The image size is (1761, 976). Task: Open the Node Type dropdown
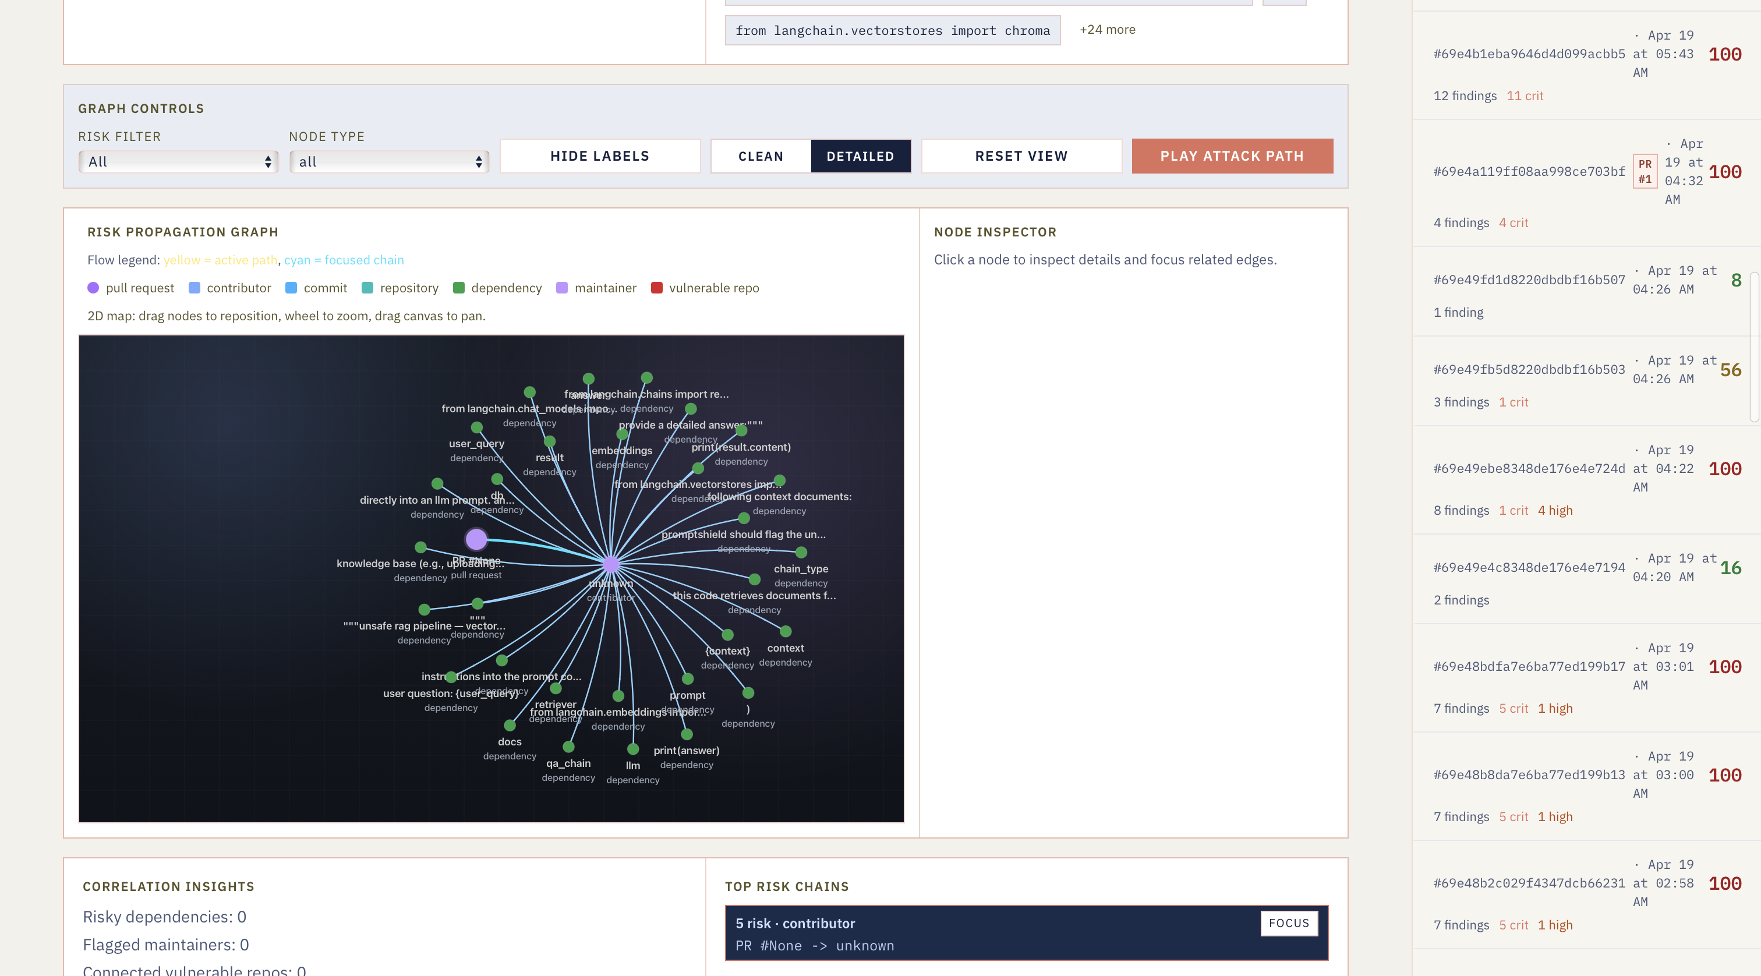point(389,162)
